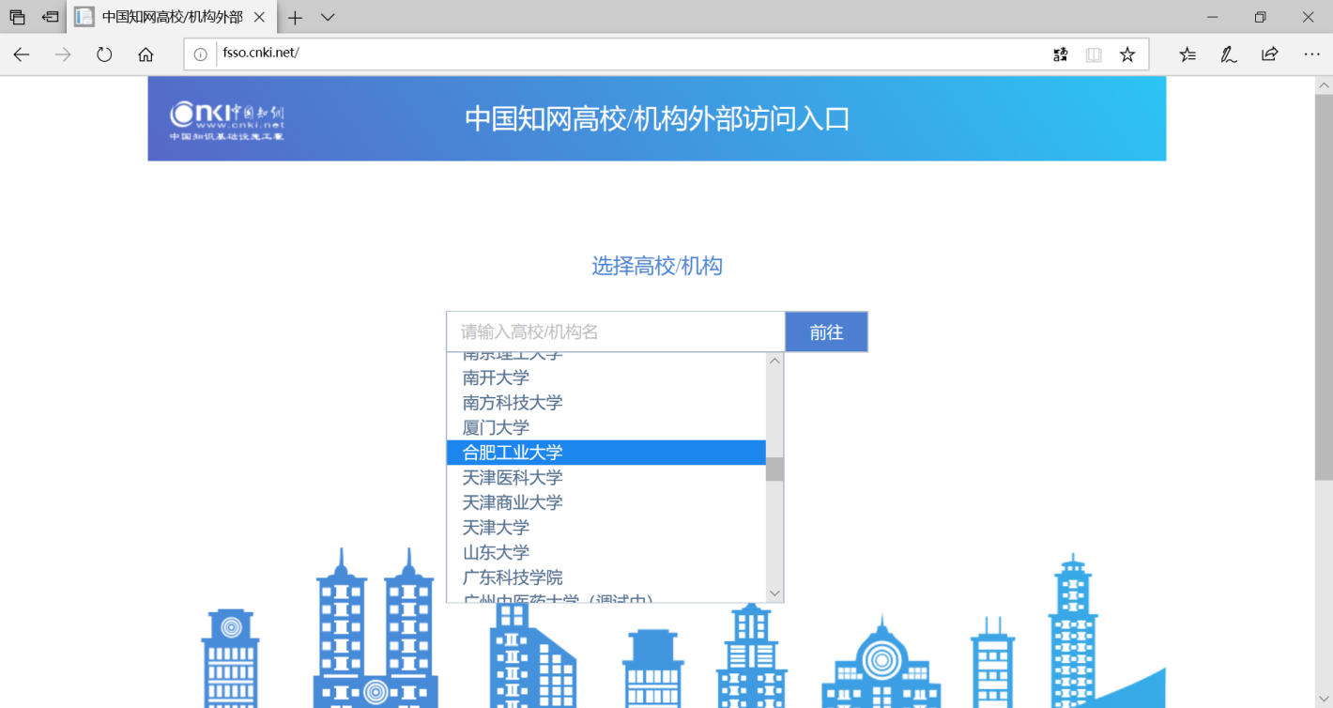Select 广东科技学院 from the list
The height and width of the screenshot is (708, 1333).
point(606,577)
